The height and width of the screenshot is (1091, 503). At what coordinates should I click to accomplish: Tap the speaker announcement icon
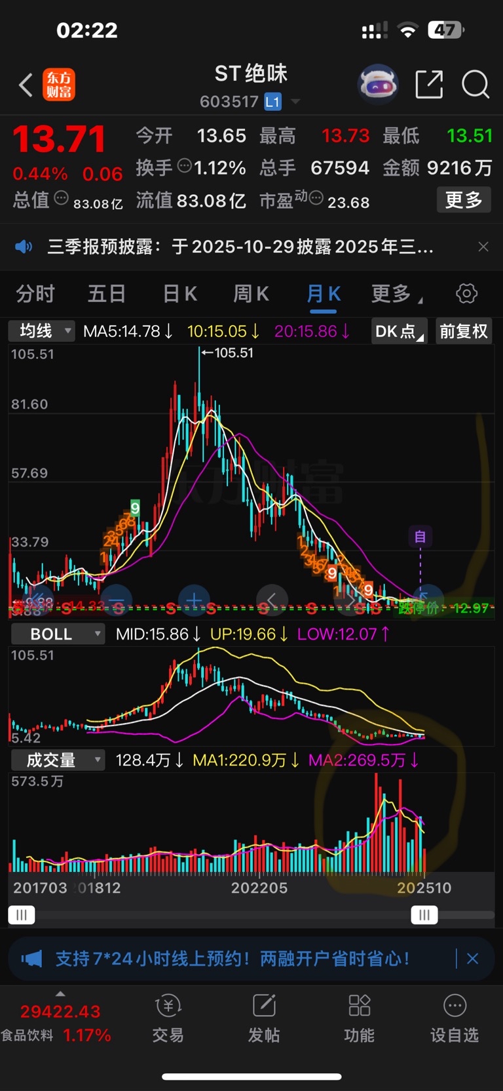[x=24, y=247]
